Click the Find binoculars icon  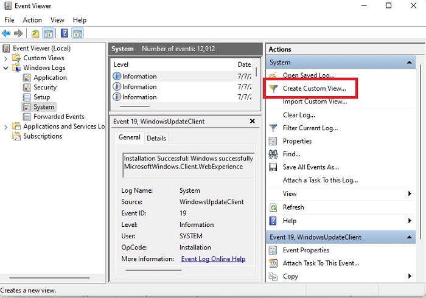(273, 154)
